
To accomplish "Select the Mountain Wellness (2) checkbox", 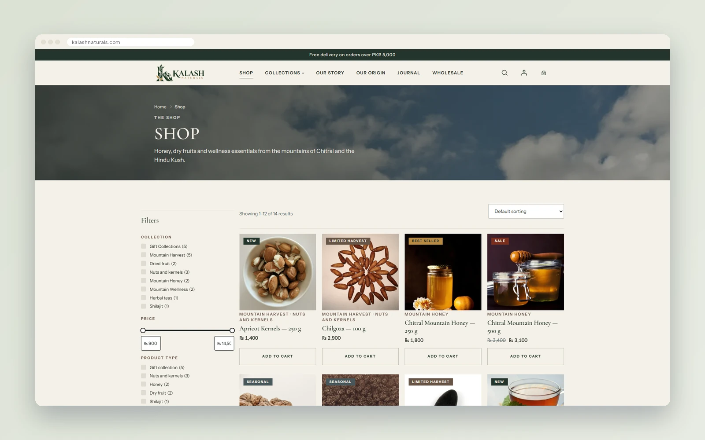I will 144,289.
